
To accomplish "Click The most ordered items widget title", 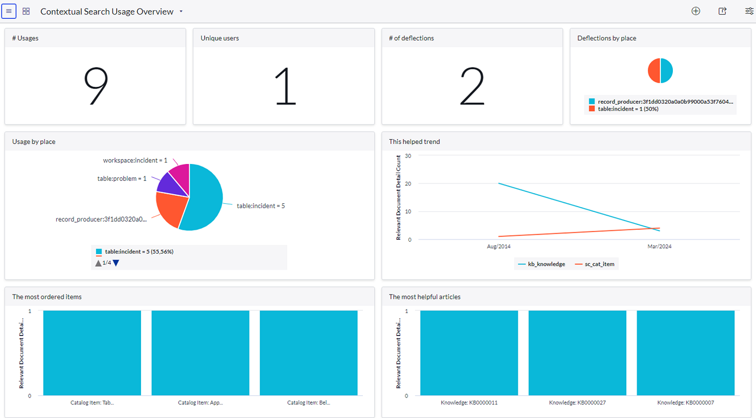I will point(47,297).
